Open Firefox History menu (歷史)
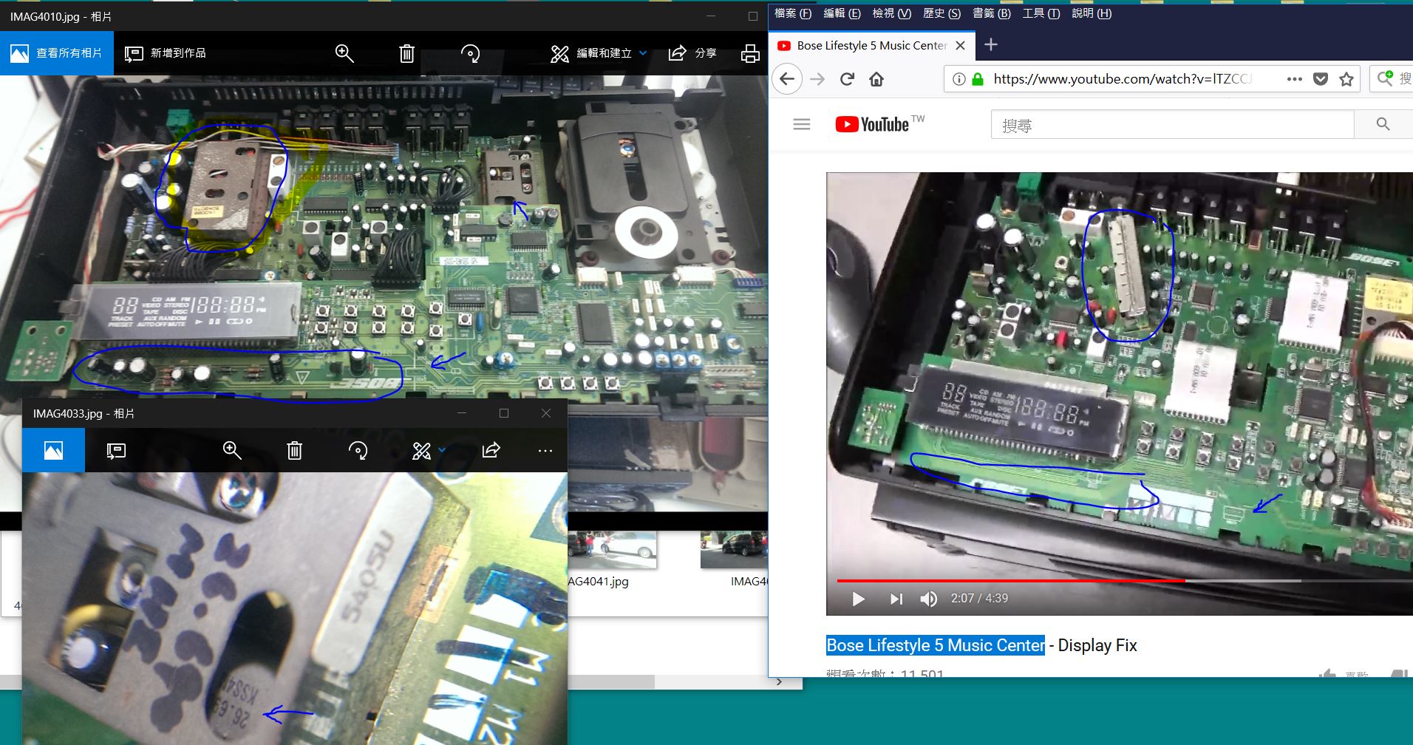Image resolution: width=1413 pixels, height=745 pixels. click(942, 13)
